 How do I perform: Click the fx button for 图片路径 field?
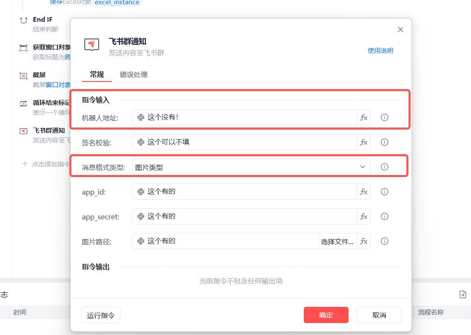pyautogui.click(x=363, y=241)
